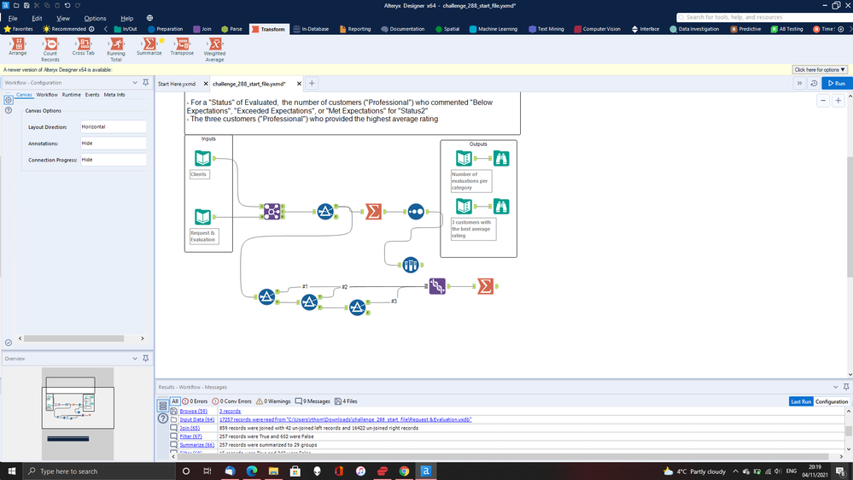Screen dimensions: 853x480
Task: Open the Input Data (64) message link
Action: (197, 419)
